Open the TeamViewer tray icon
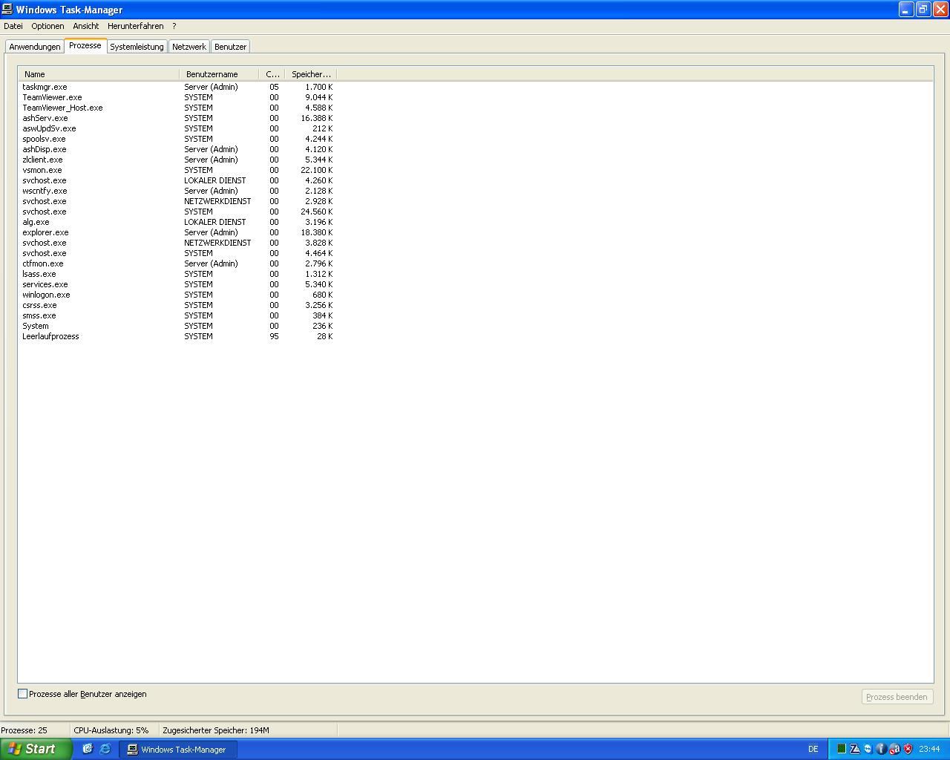This screenshot has height=760, width=950. coord(868,749)
